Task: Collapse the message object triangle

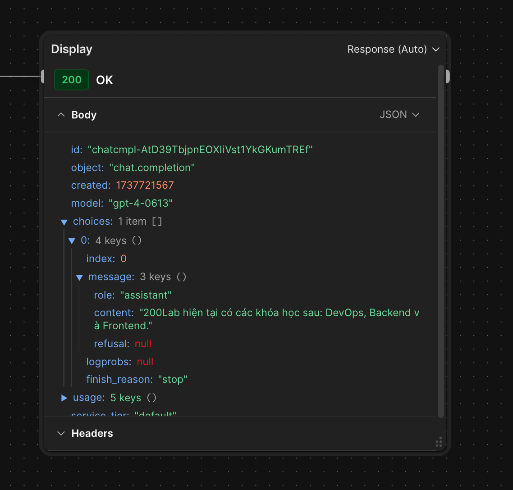Action: tap(79, 277)
